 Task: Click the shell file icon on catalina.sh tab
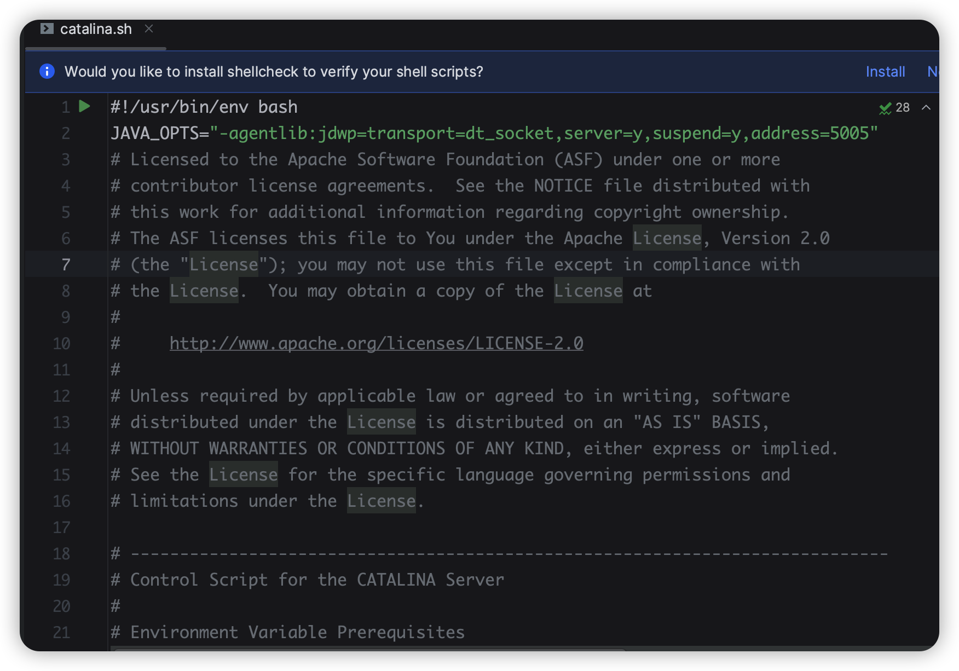47,28
